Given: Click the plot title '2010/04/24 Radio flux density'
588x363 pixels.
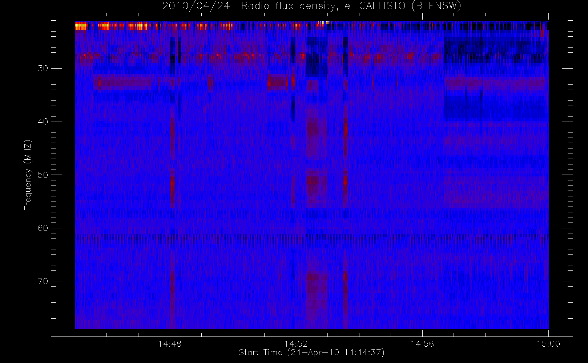Looking at the screenshot, I should 312,6.
